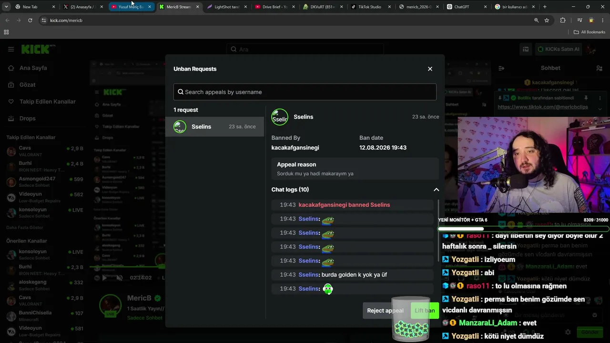Click the KICK logo
The height and width of the screenshot is (343, 610).
point(36,49)
